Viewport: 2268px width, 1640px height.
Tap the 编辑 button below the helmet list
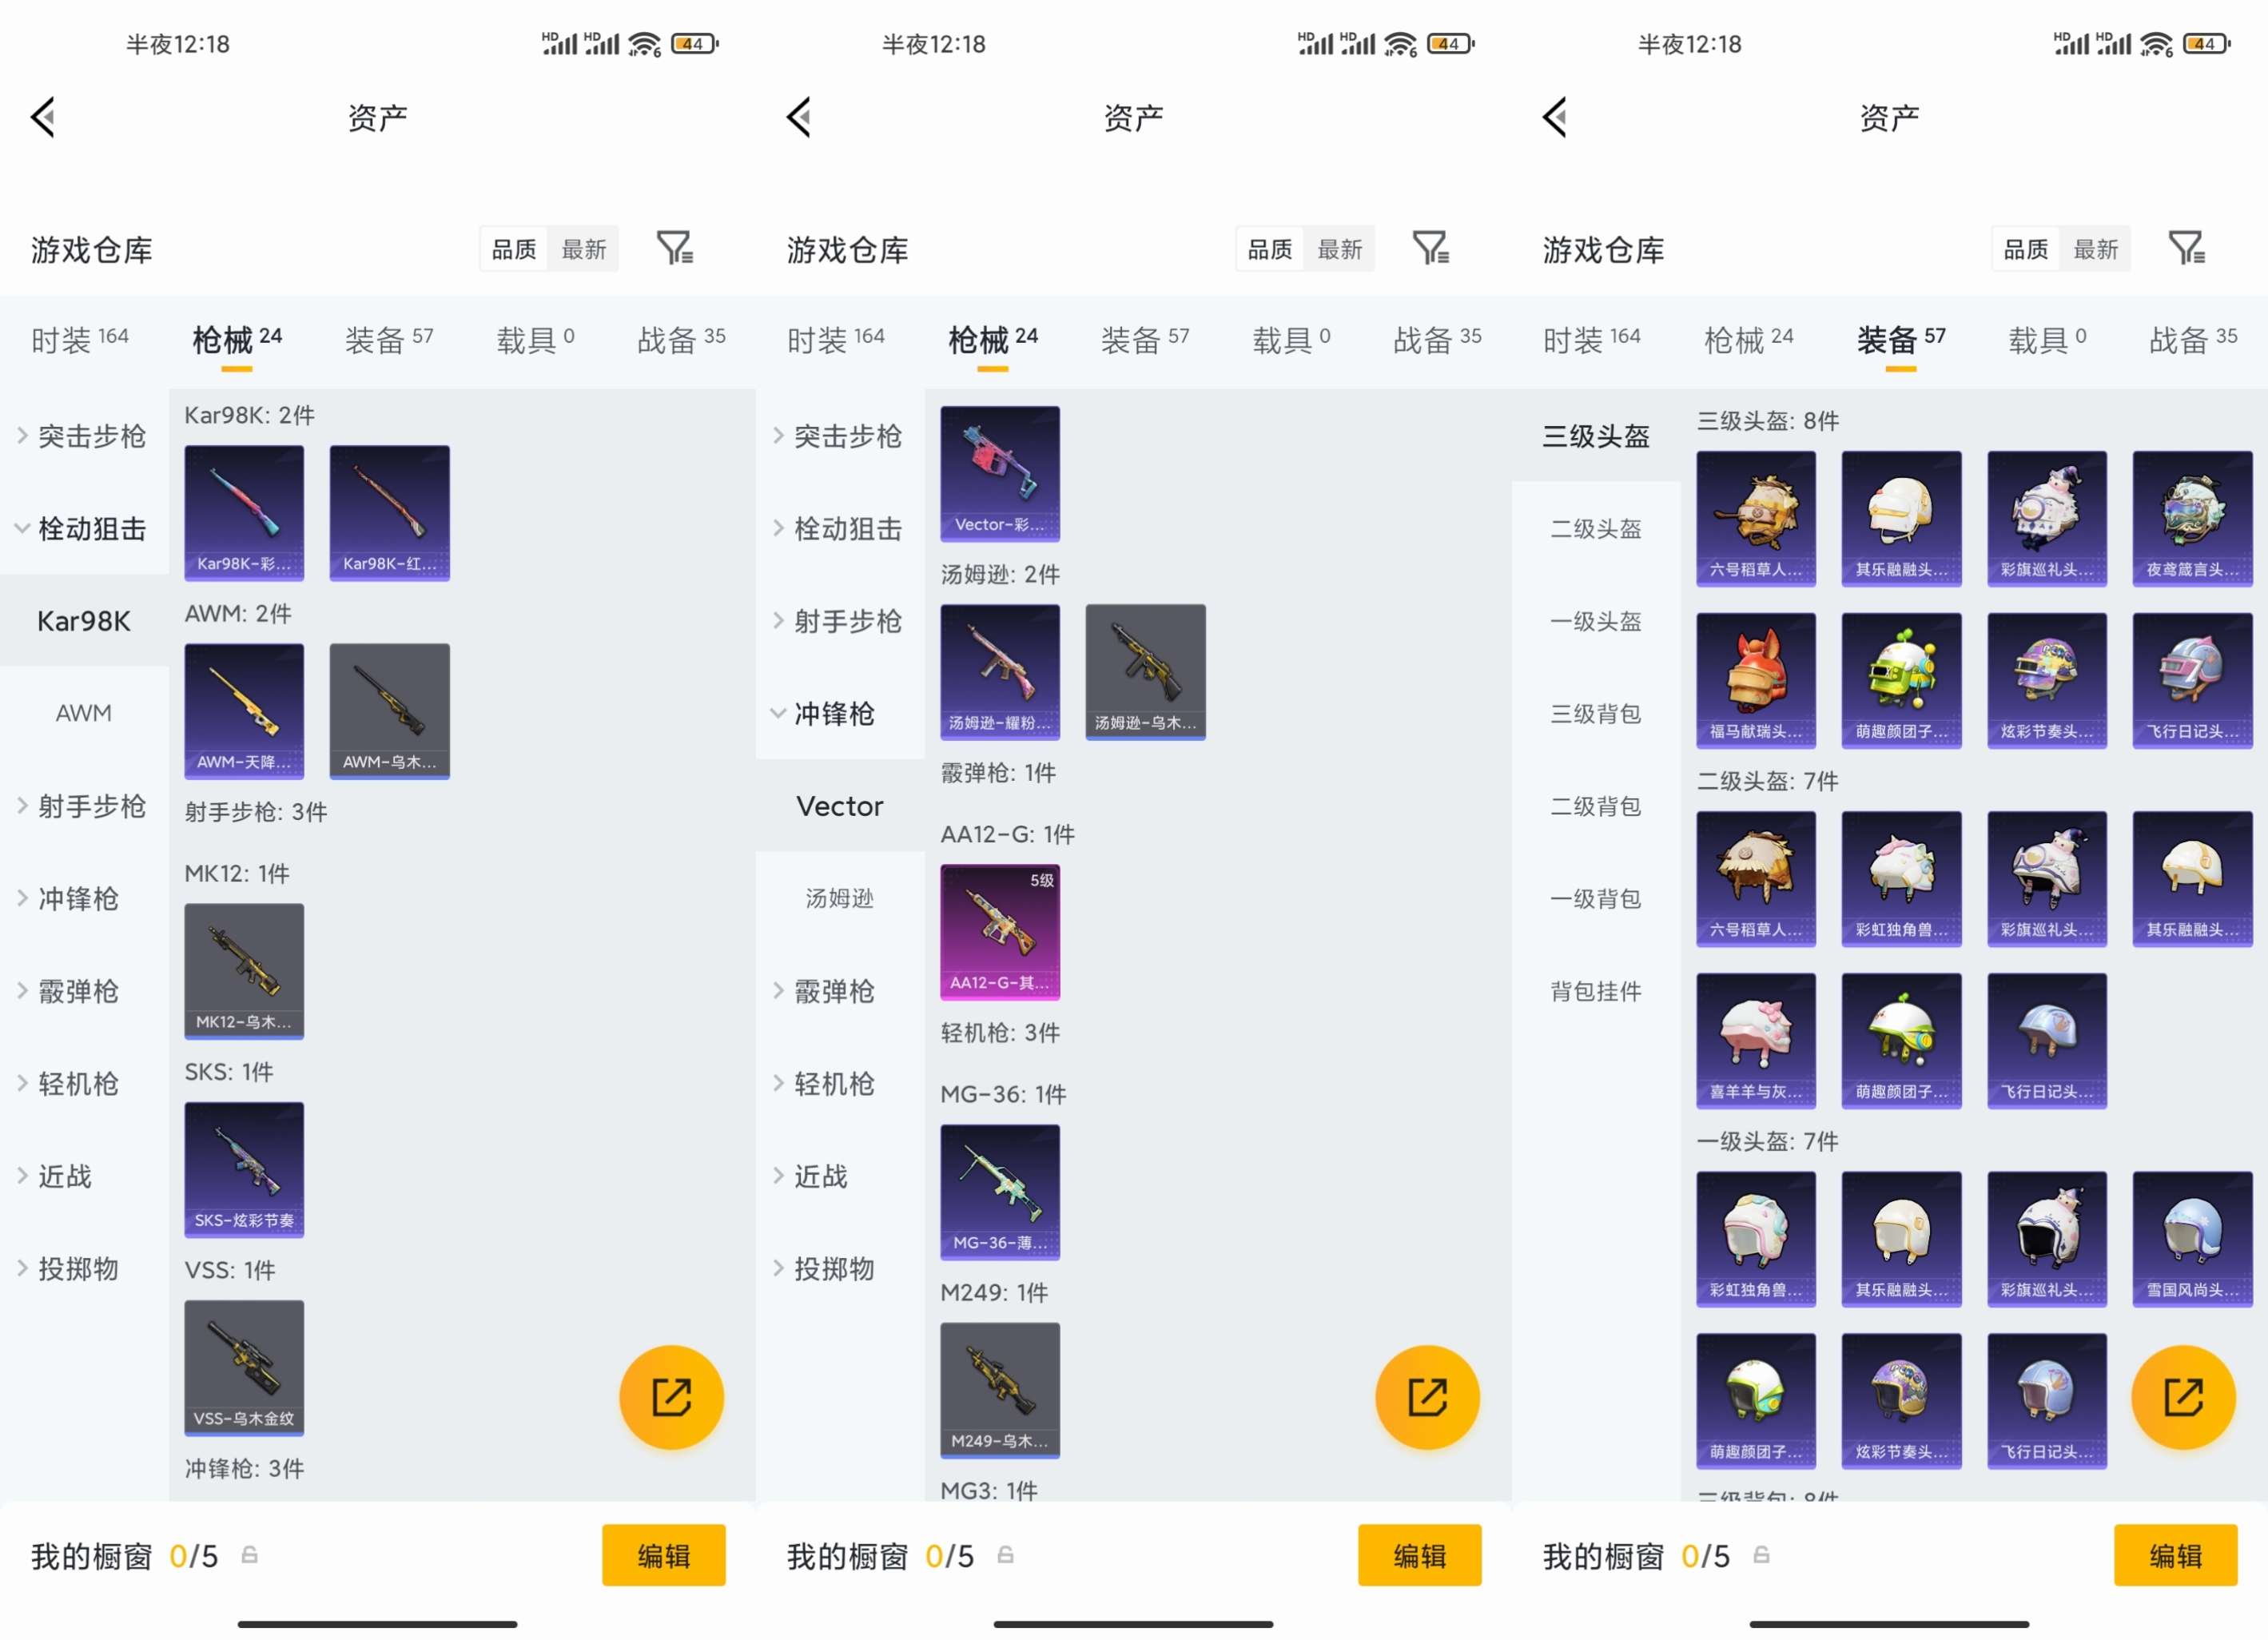2175,1555
